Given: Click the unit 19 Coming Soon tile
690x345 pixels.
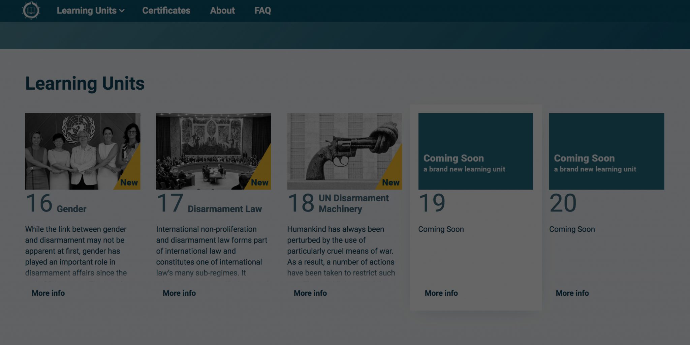Looking at the screenshot, I should click(475, 151).
